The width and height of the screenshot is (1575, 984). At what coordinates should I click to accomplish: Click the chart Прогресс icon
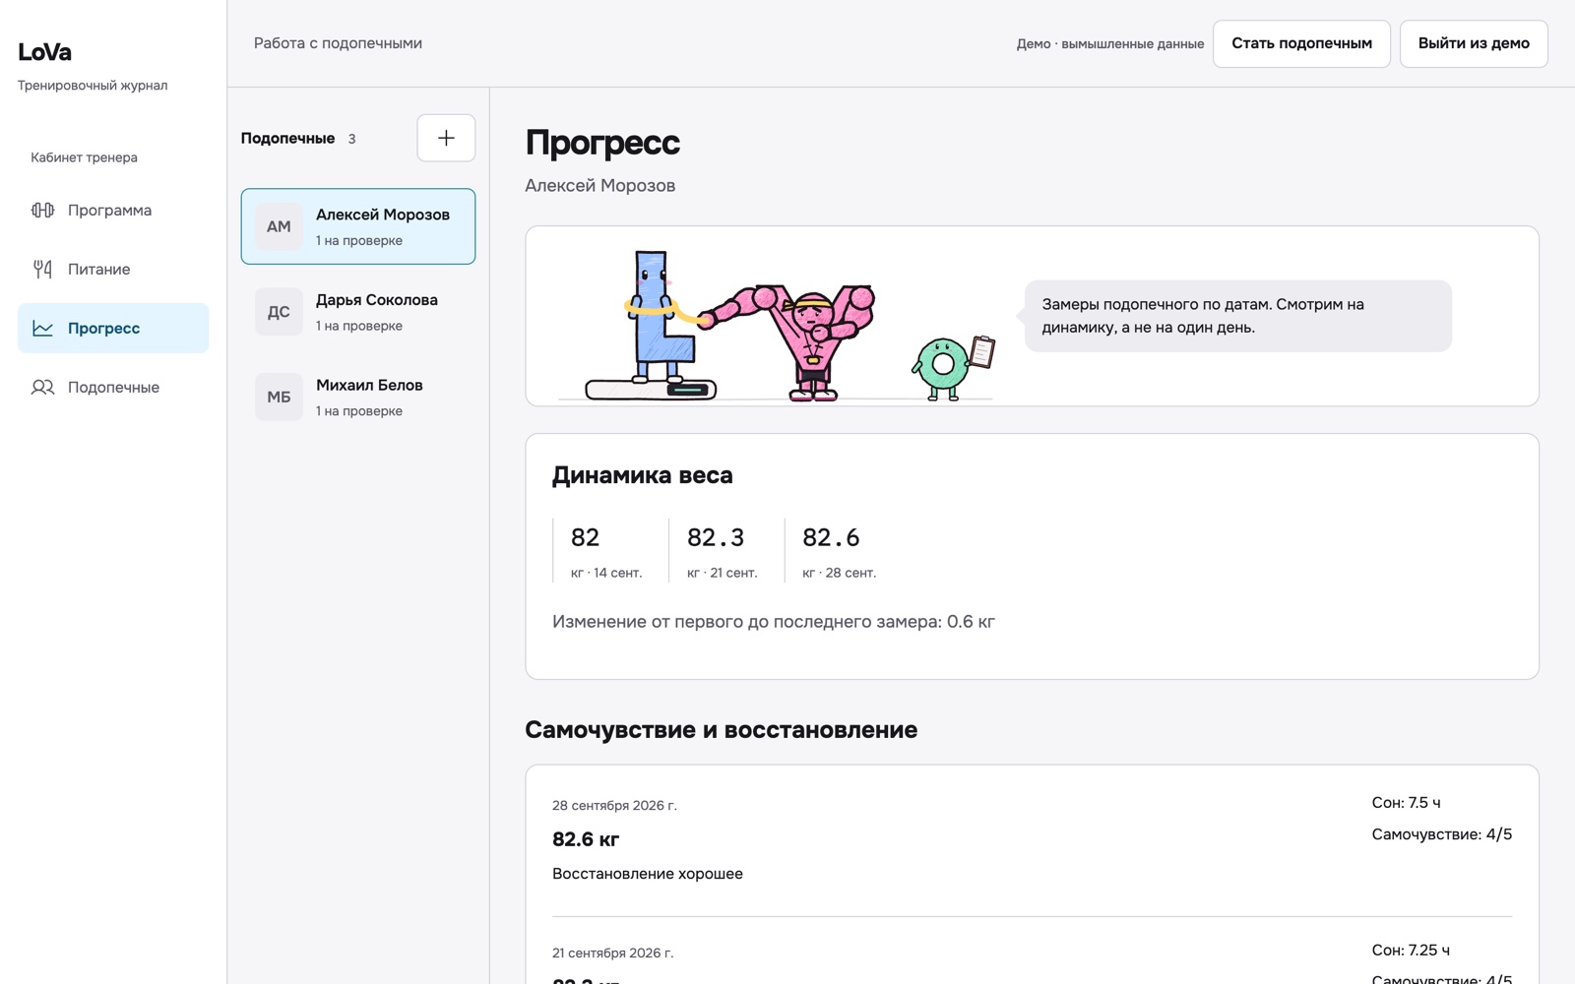42,328
